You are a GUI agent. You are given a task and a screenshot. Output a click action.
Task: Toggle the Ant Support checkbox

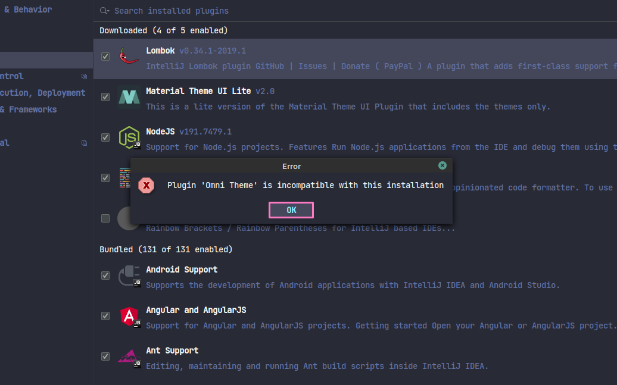[105, 356]
